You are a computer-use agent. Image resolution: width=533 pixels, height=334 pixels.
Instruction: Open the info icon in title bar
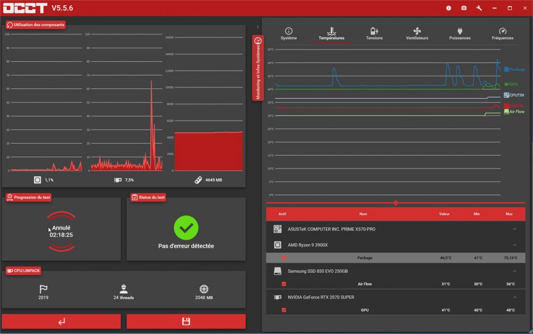tap(449, 8)
